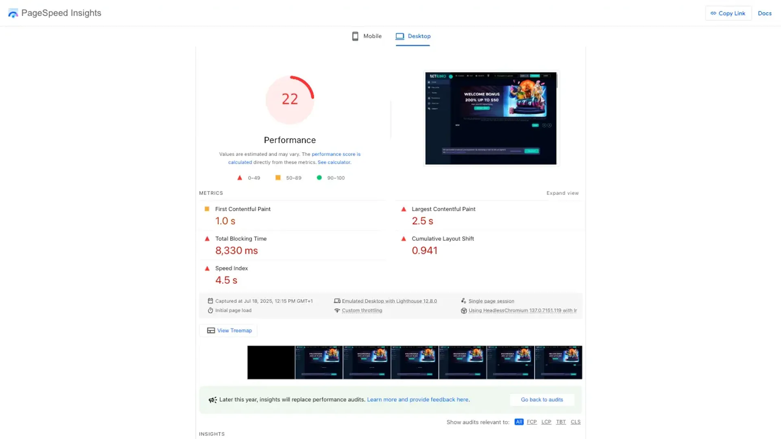Viewport: 781px width, 439px height.
Task: Click the treemap icon in View Treemap
Action: click(x=211, y=330)
